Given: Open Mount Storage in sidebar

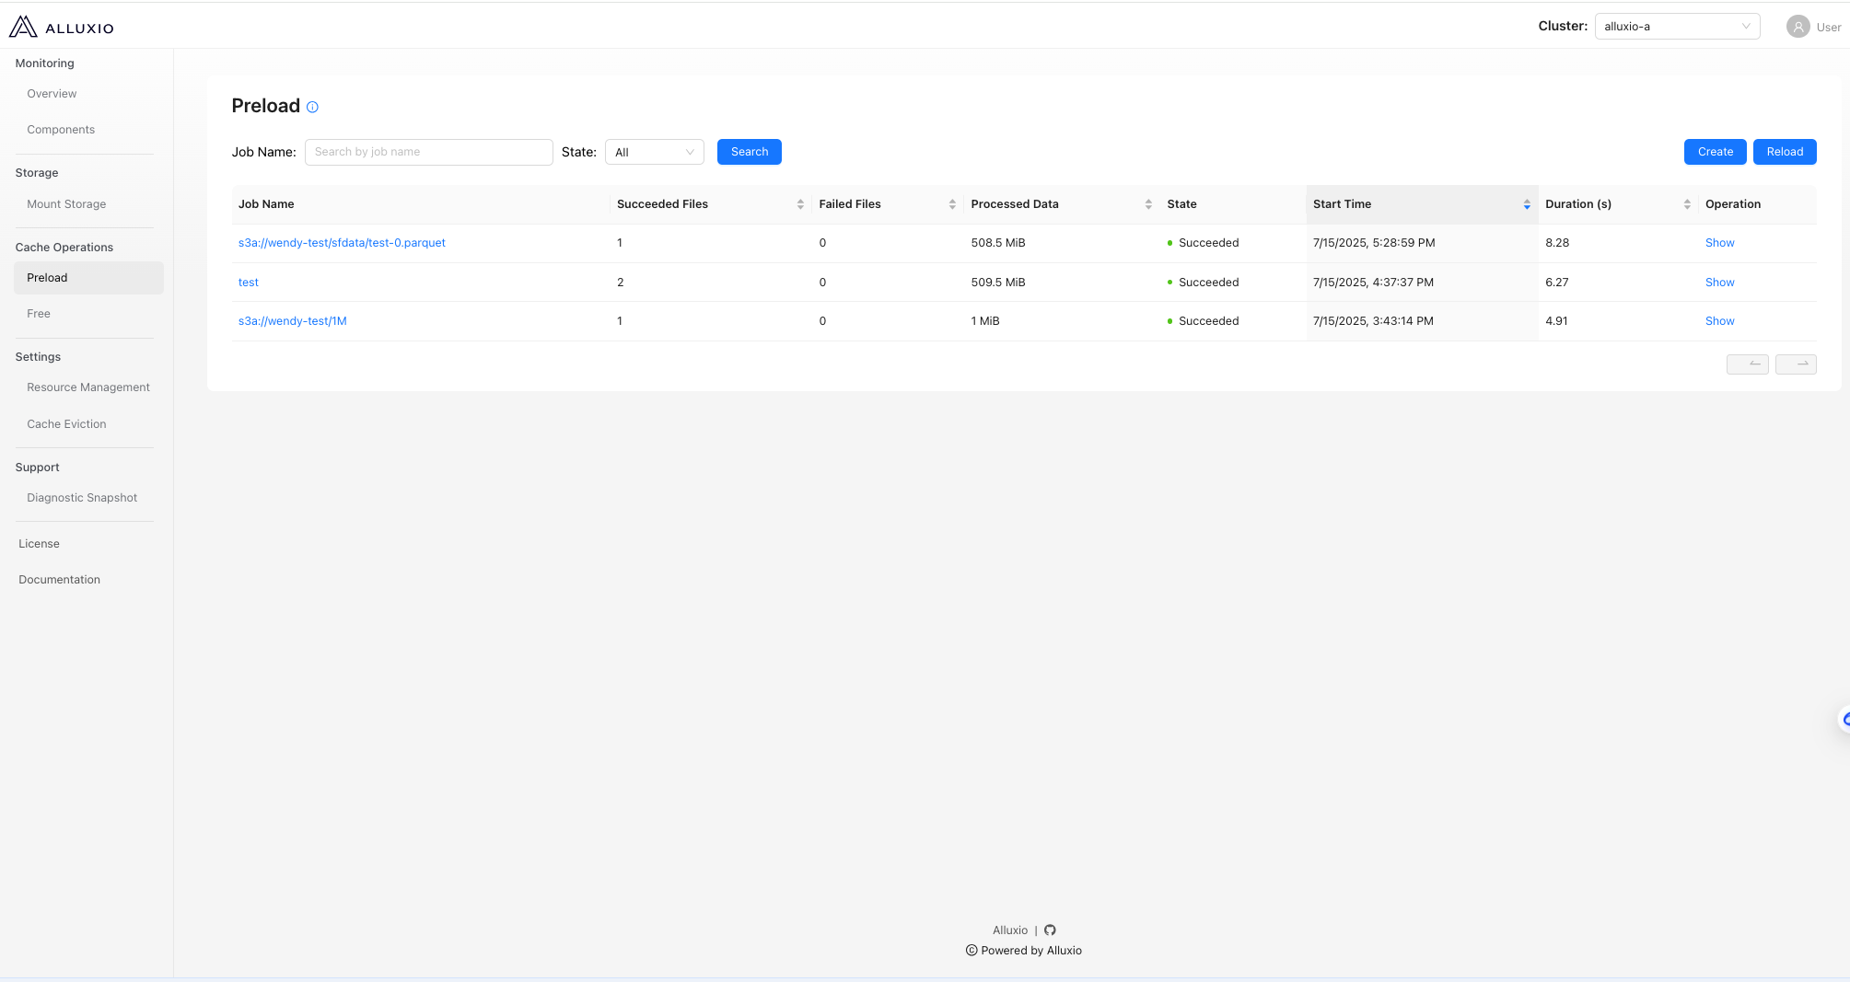Looking at the screenshot, I should [66, 204].
